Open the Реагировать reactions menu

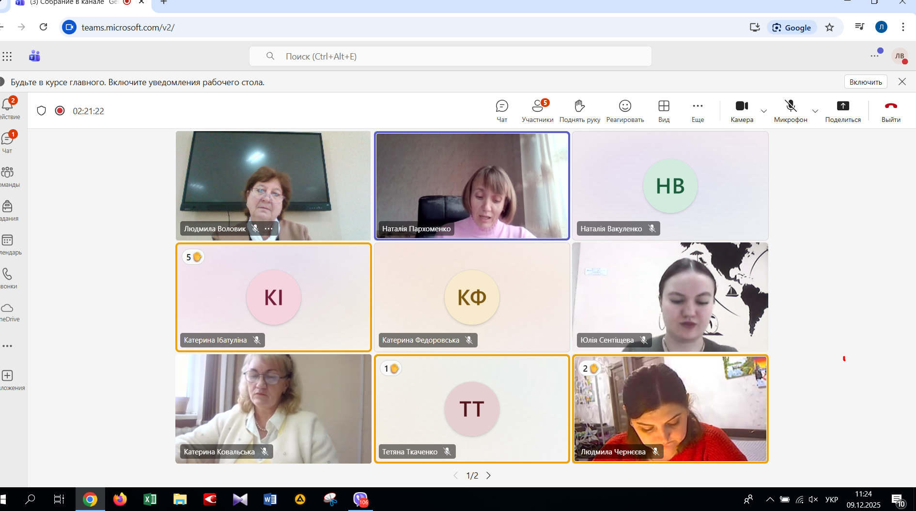[x=625, y=111]
